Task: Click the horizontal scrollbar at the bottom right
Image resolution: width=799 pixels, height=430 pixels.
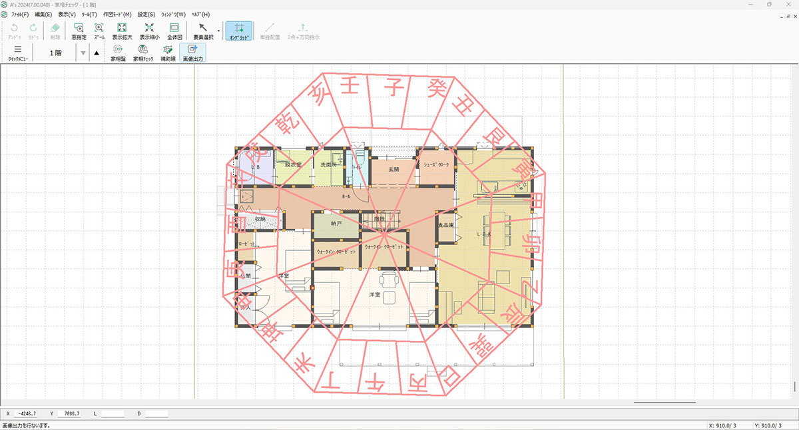Action: point(664,402)
